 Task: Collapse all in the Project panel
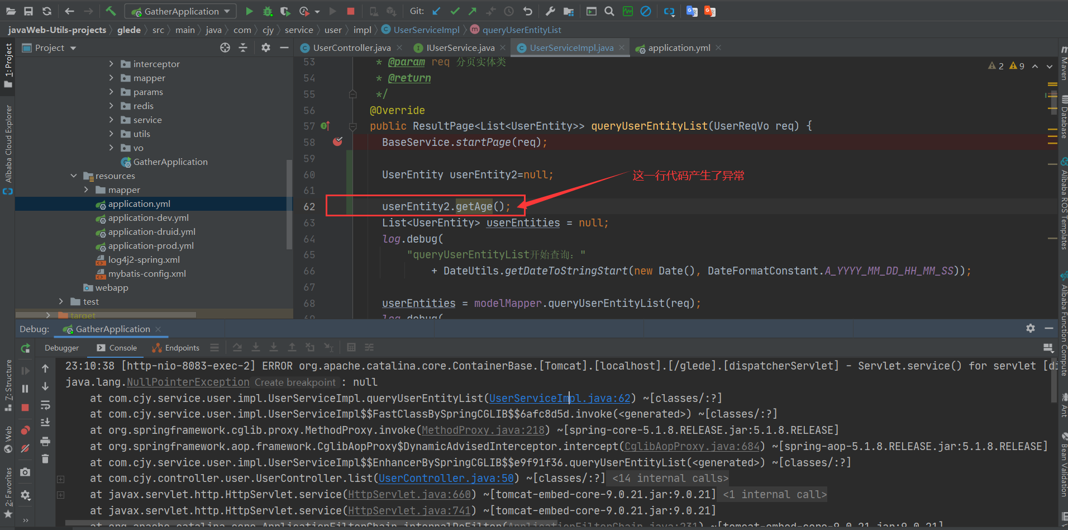[243, 48]
